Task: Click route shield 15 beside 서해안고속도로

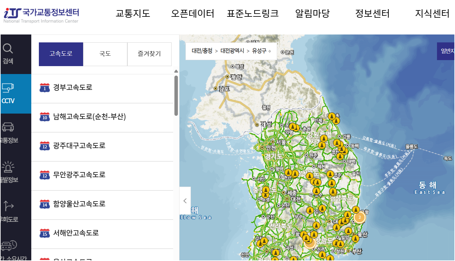Action: click(x=45, y=233)
